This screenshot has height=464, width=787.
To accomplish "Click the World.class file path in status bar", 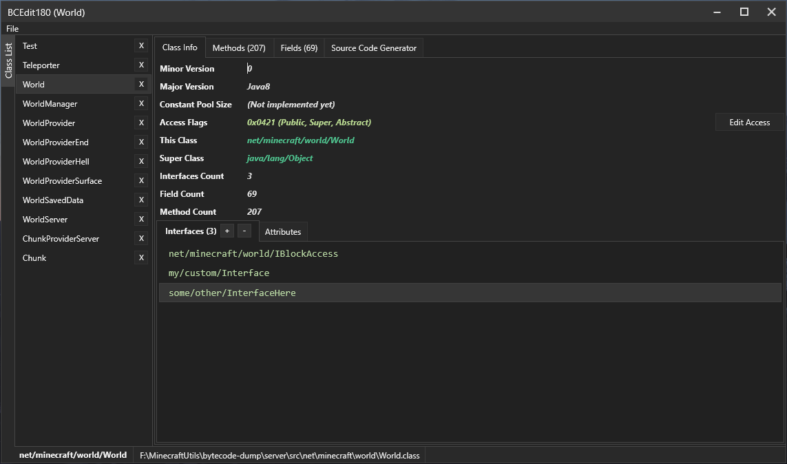I will click(x=280, y=456).
